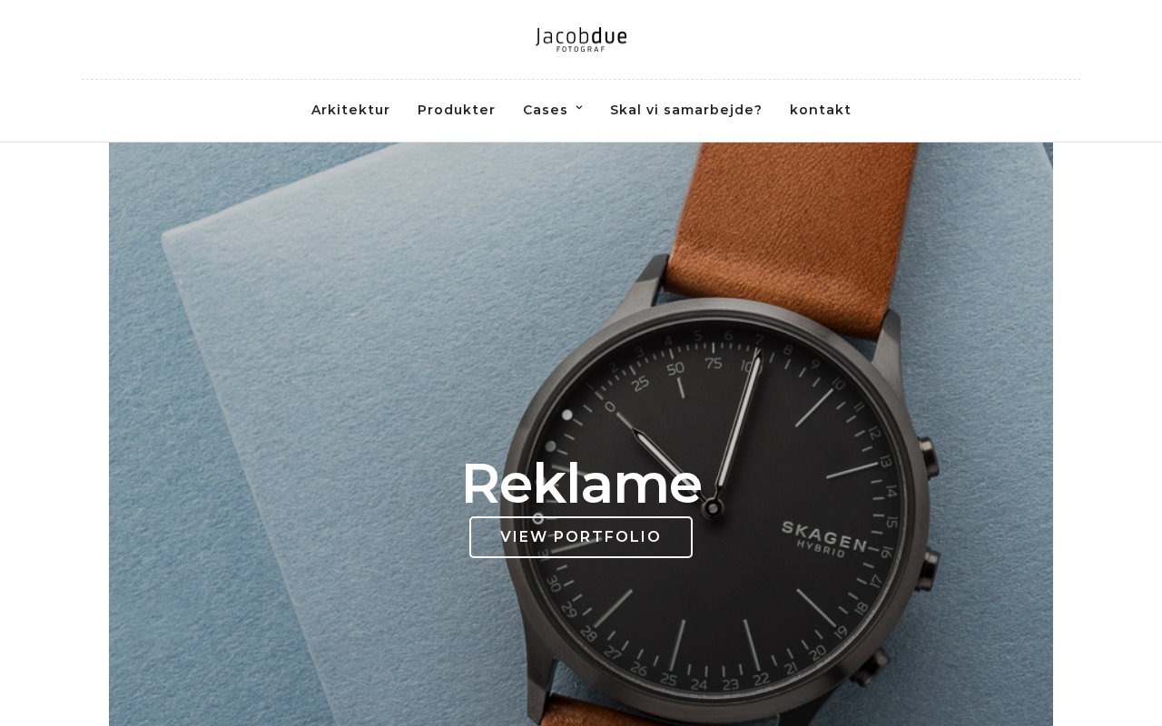Open the kontakt page
The image size is (1162, 726).
(821, 110)
